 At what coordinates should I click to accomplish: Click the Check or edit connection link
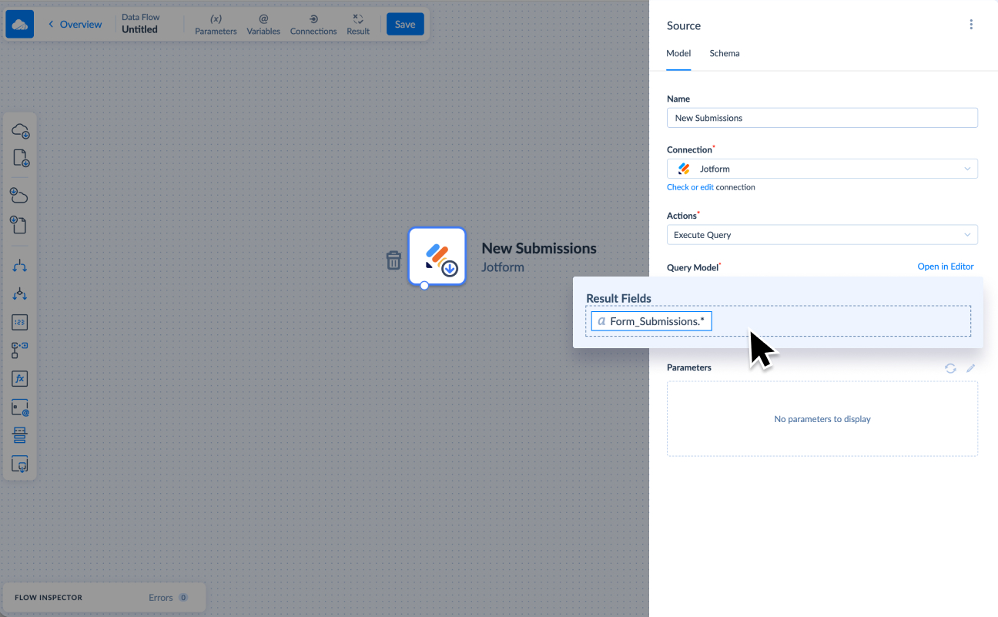690,187
